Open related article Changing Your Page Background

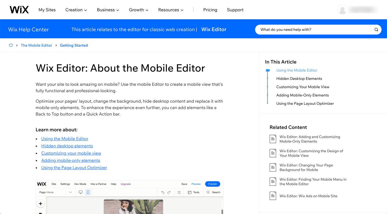point(306,167)
